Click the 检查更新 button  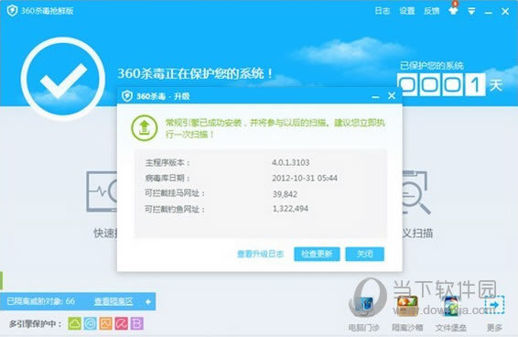[x=317, y=254]
